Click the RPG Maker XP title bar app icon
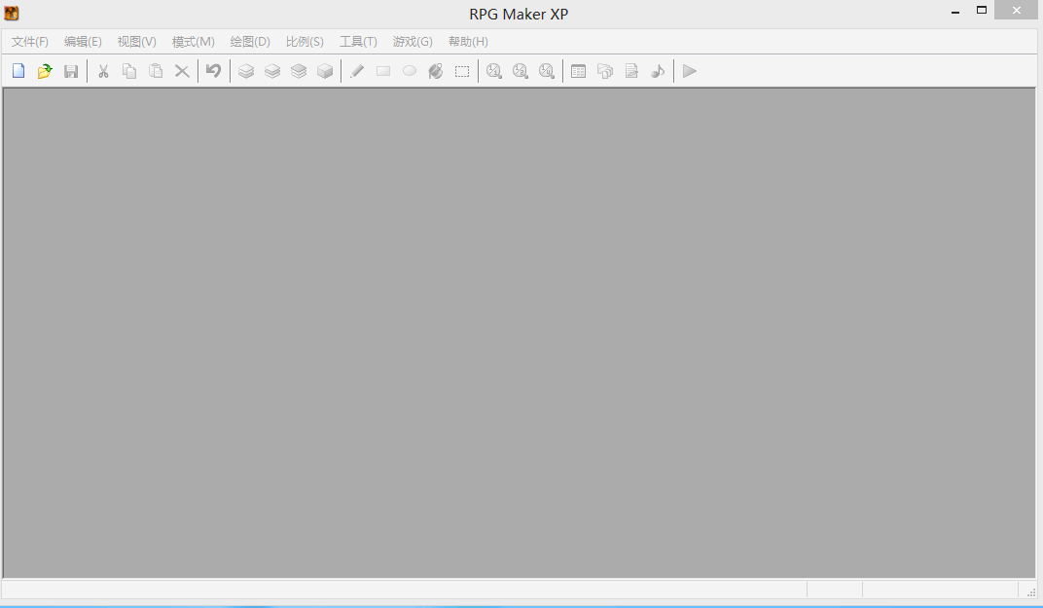The height and width of the screenshot is (608, 1043). pyautogui.click(x=12, y=14)
